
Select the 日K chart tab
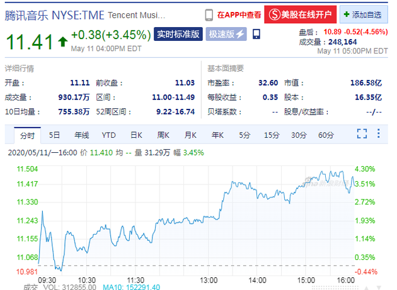click(136, 135)
